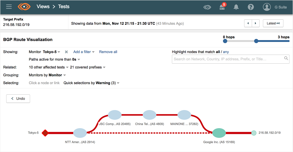Remove the Tokyo-5 monitor filter
Viewport: 293px width, 152px height.
point(66,52)
